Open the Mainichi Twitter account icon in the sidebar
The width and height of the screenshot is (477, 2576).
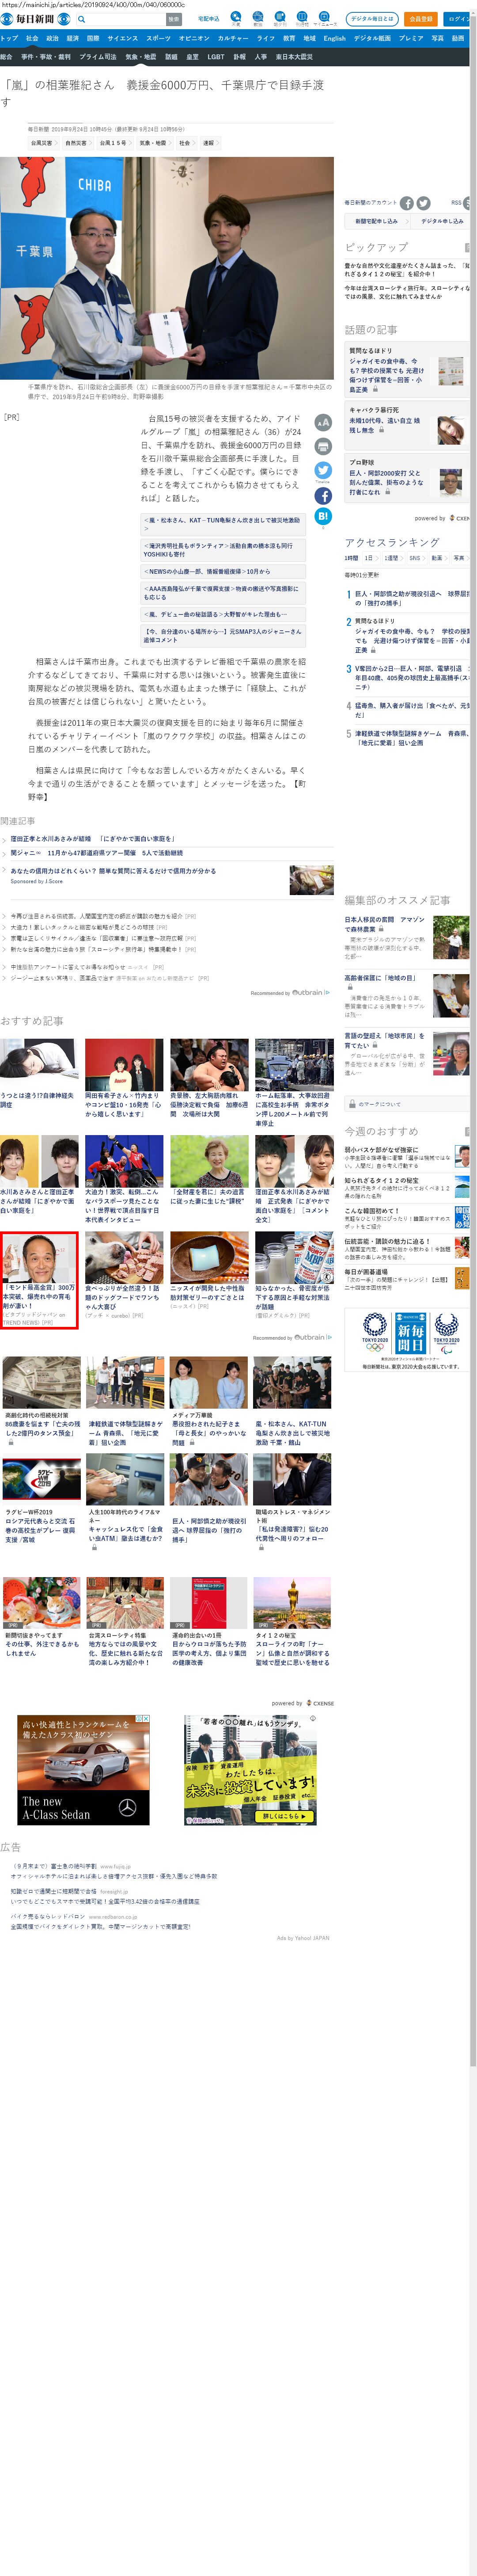click(424, 203)
